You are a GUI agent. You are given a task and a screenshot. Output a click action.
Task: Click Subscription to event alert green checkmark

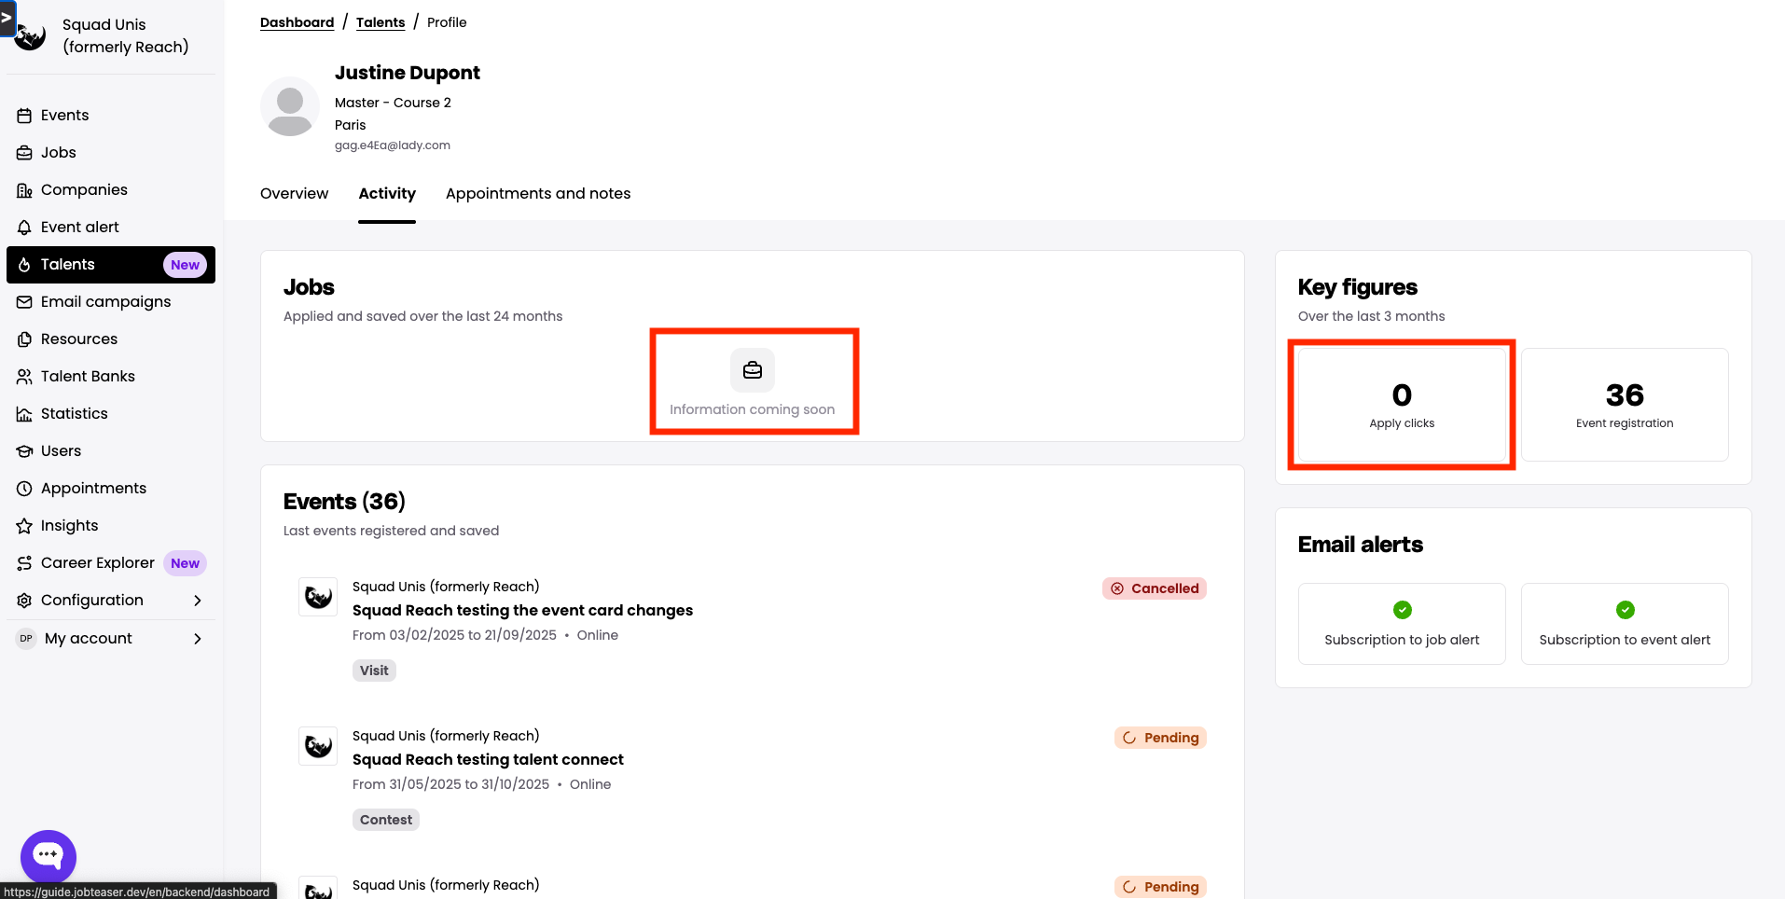(1625, 610)
